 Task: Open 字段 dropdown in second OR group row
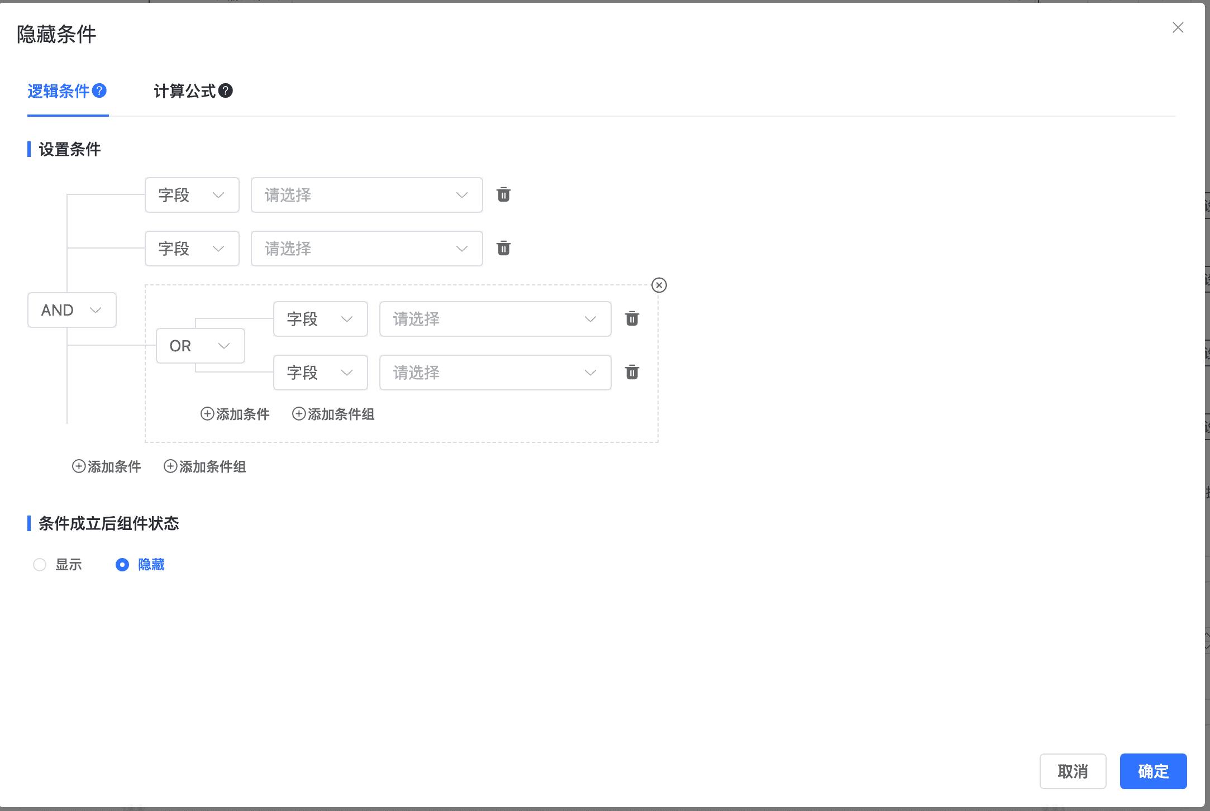321,373
